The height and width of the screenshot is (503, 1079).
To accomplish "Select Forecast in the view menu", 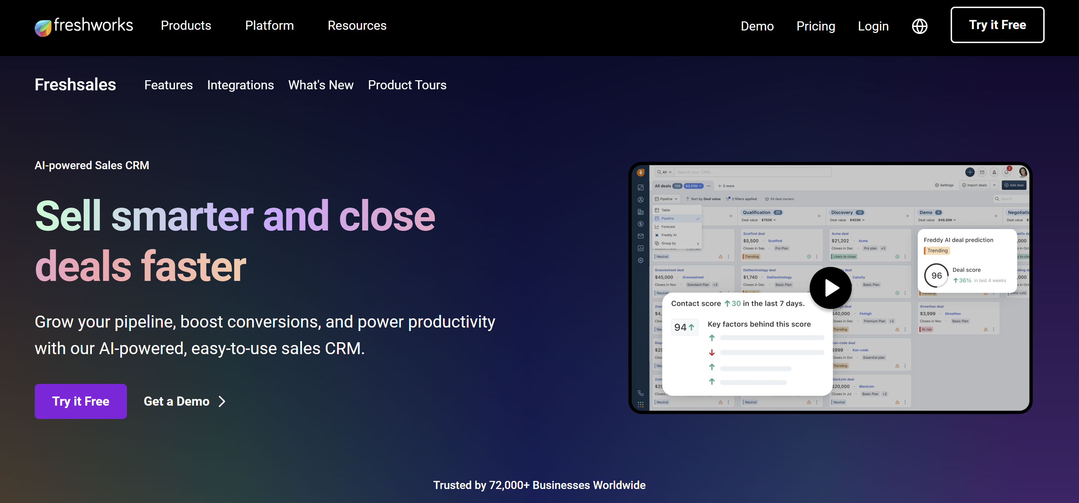I will (677, 227).
